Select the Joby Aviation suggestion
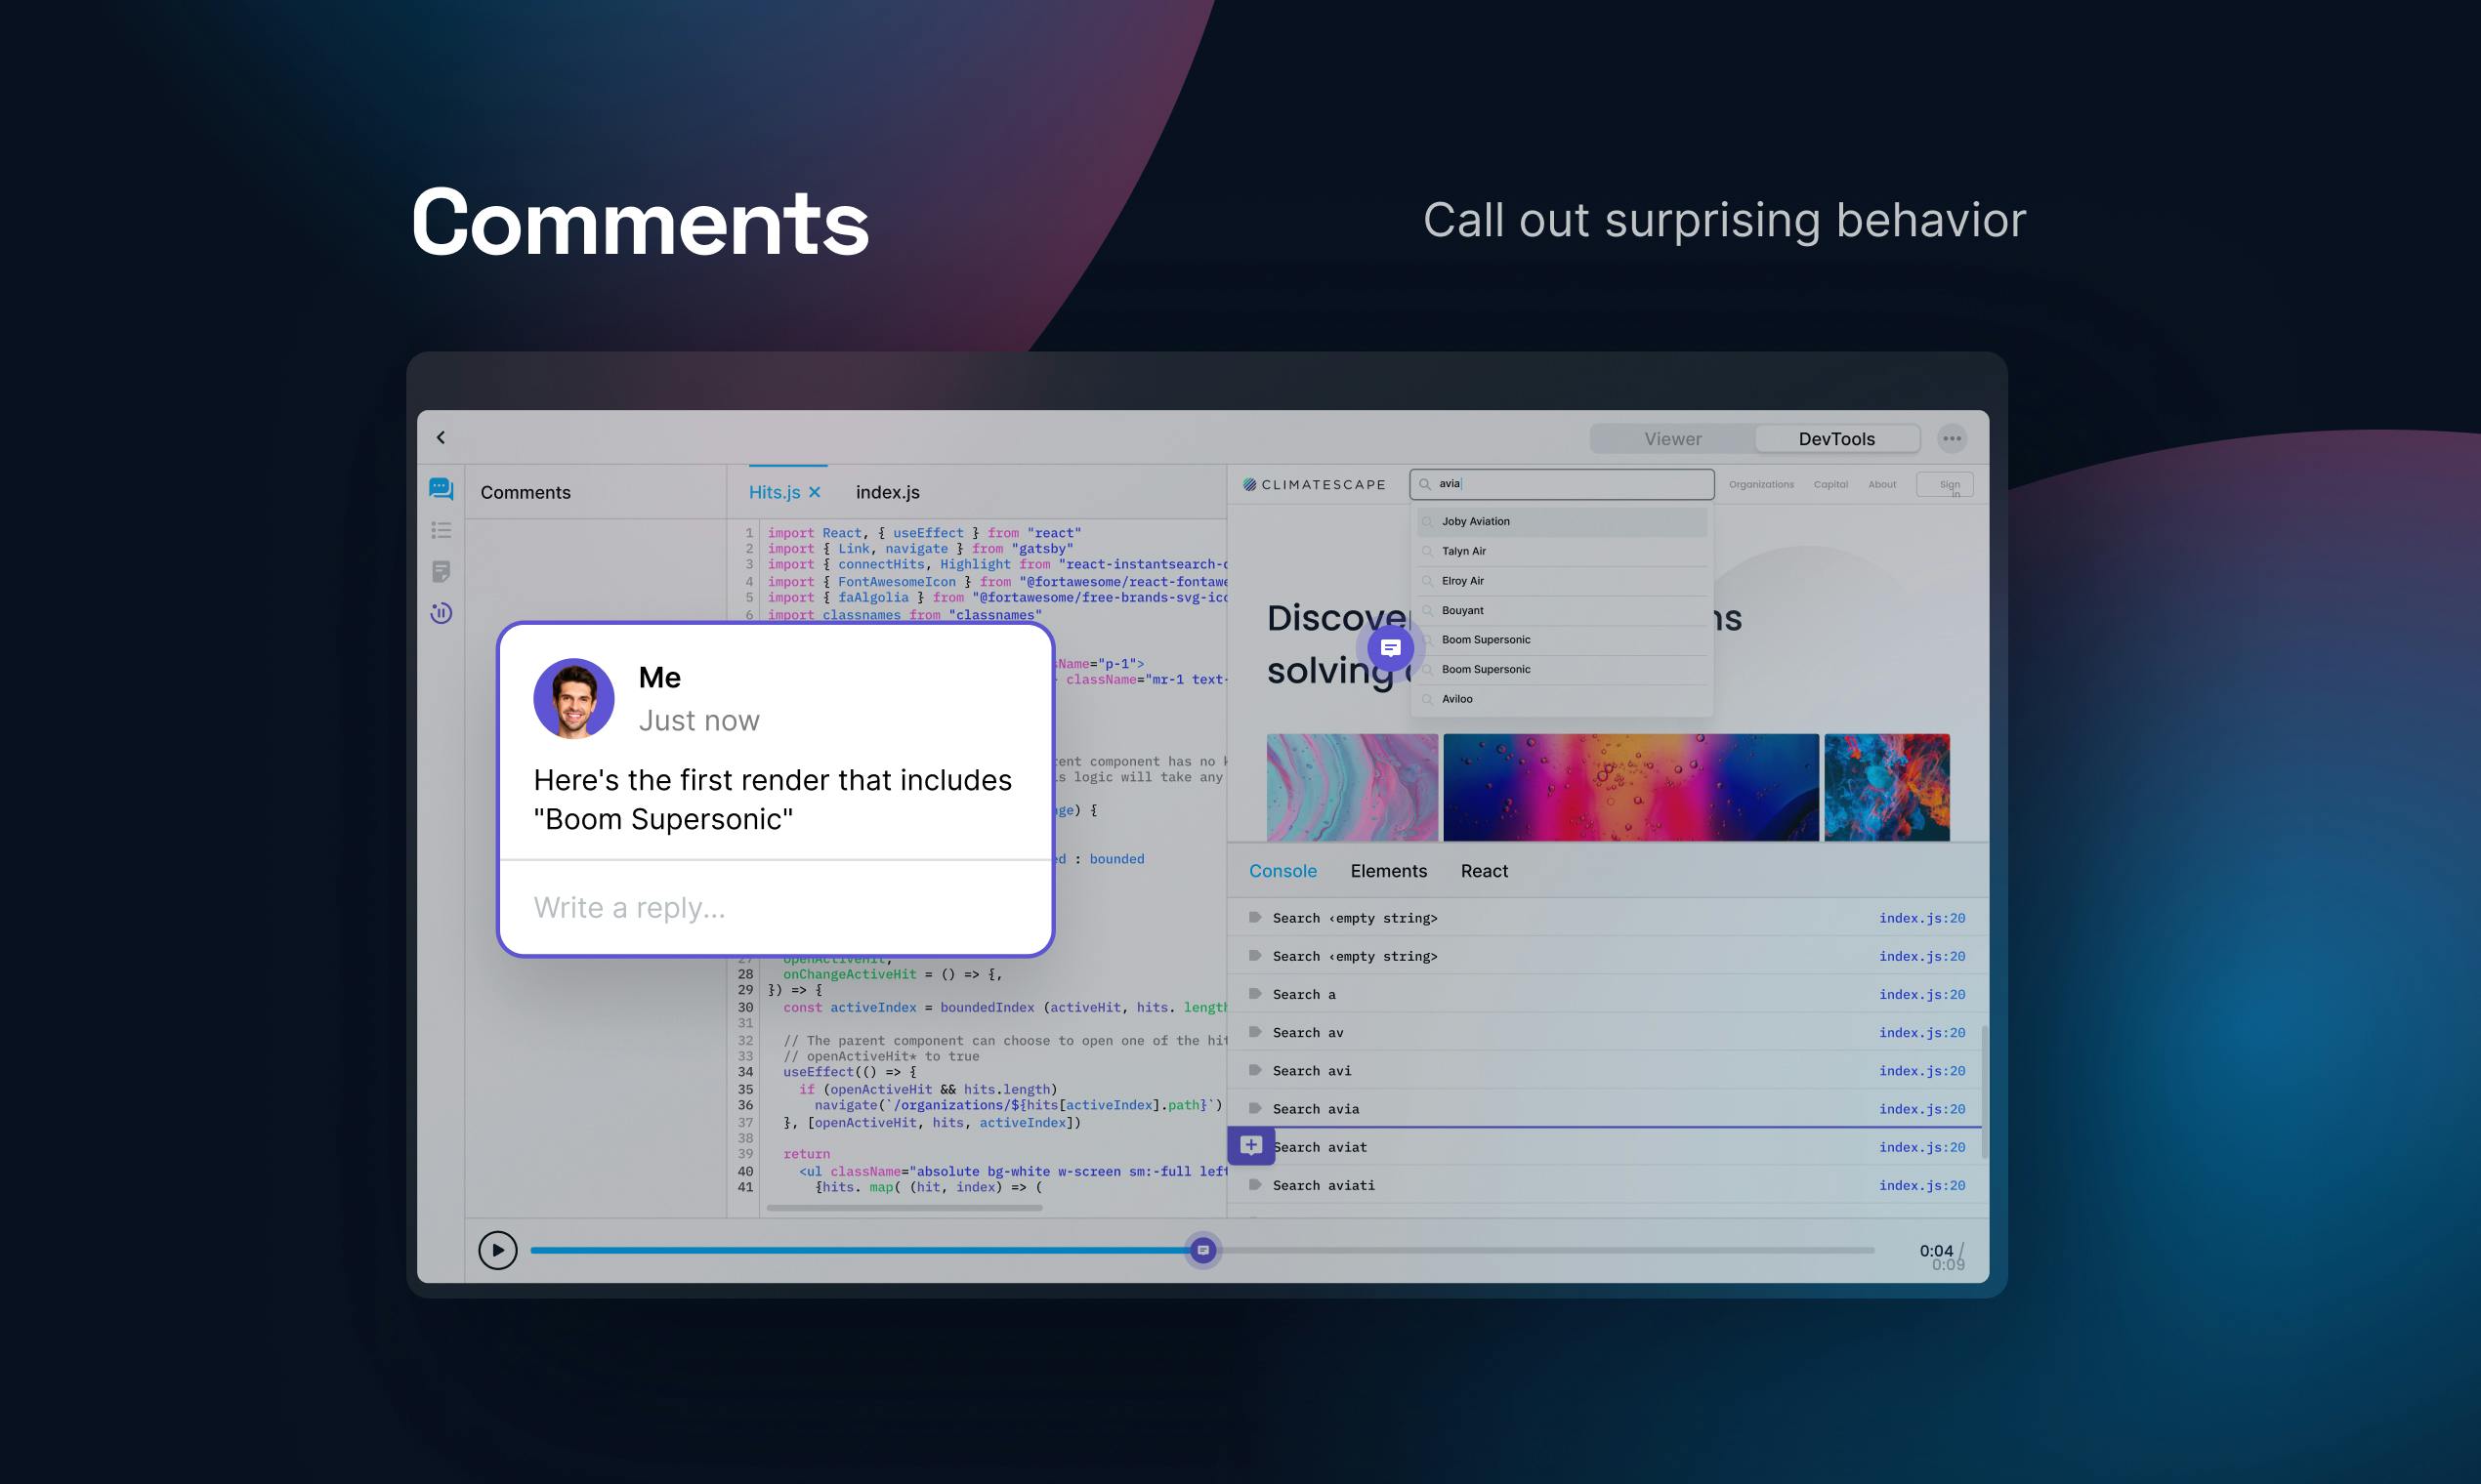Viewport: 2481px width, 1484px height. (x=1562, y=521)
